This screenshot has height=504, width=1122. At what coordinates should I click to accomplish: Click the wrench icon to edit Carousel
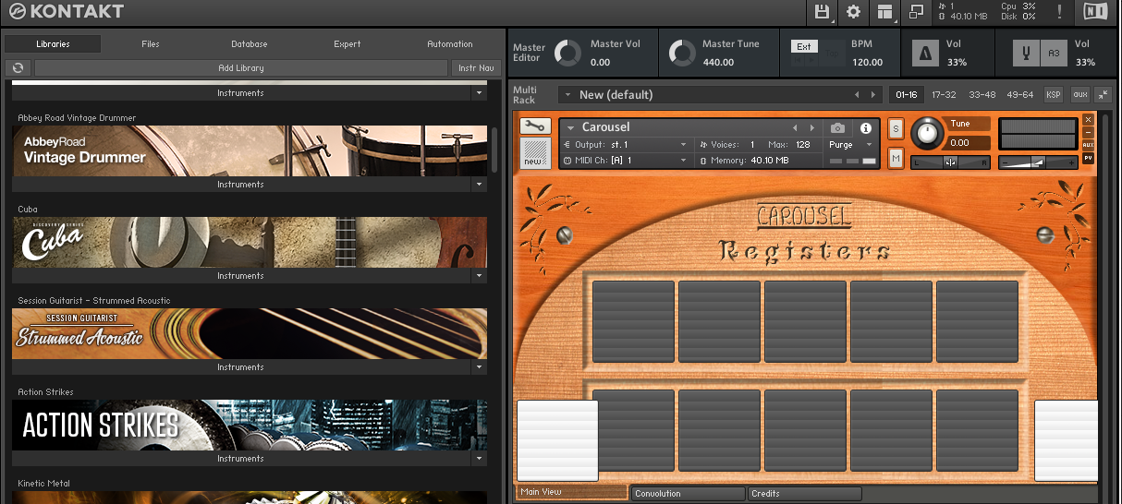pyautogui.click(x=536, y=126)
